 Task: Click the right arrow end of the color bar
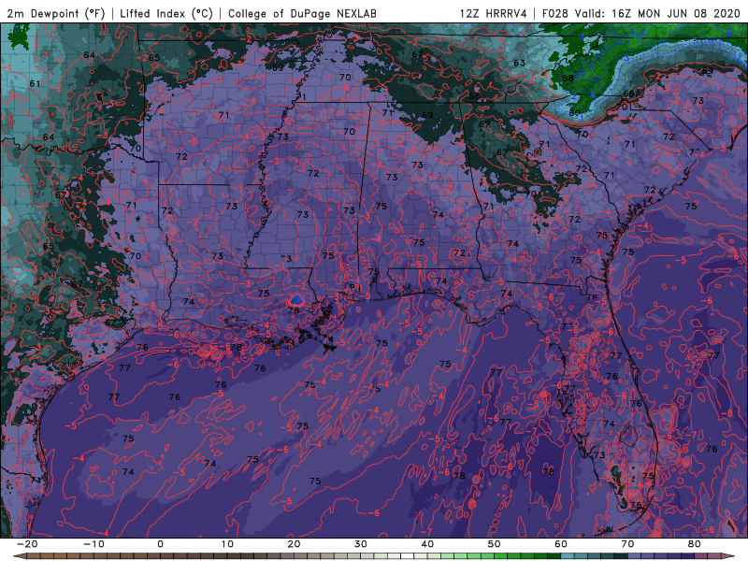click(x=730, y=556)
